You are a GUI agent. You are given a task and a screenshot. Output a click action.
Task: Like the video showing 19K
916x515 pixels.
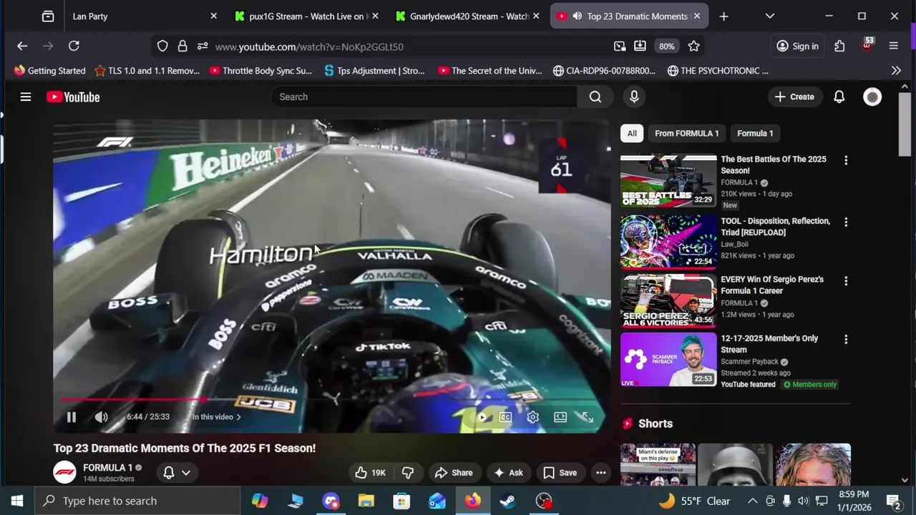coord(370,473)
